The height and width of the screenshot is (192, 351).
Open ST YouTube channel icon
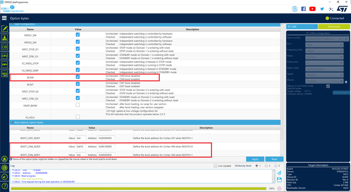coord(312,9)
